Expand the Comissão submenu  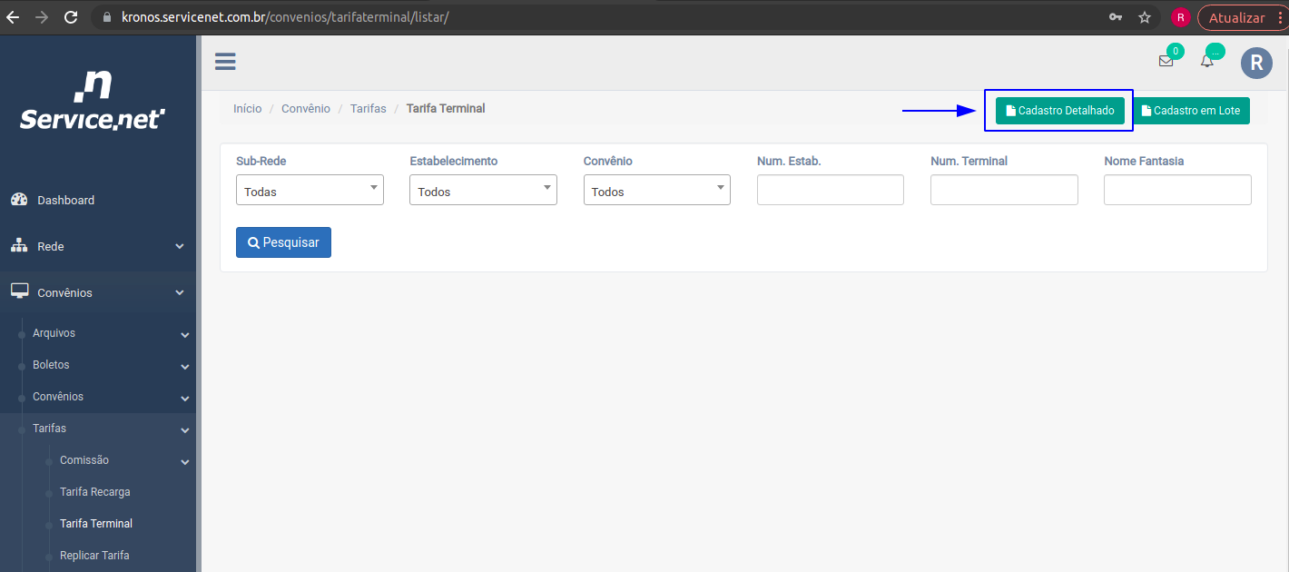pyautogui.click(x=121, y=460)
